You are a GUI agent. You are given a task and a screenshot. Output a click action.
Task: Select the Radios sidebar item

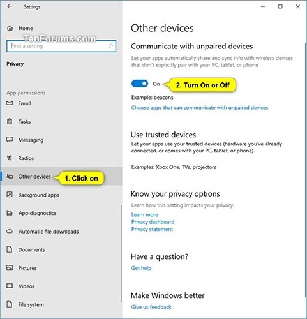tap(26, 158)
